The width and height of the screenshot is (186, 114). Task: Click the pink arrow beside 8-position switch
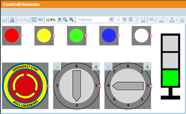point(151,86)
